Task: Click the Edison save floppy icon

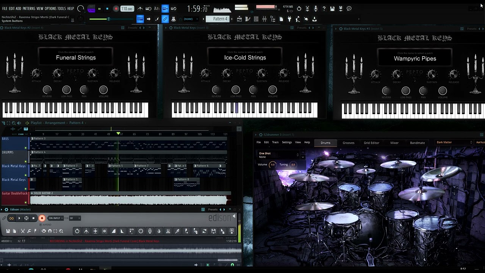Action: 8,231
